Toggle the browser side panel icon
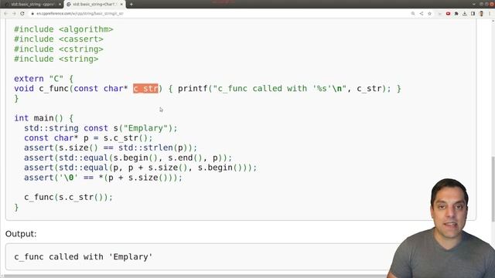Viewport: 495px width, 278px height. point(473,14)
